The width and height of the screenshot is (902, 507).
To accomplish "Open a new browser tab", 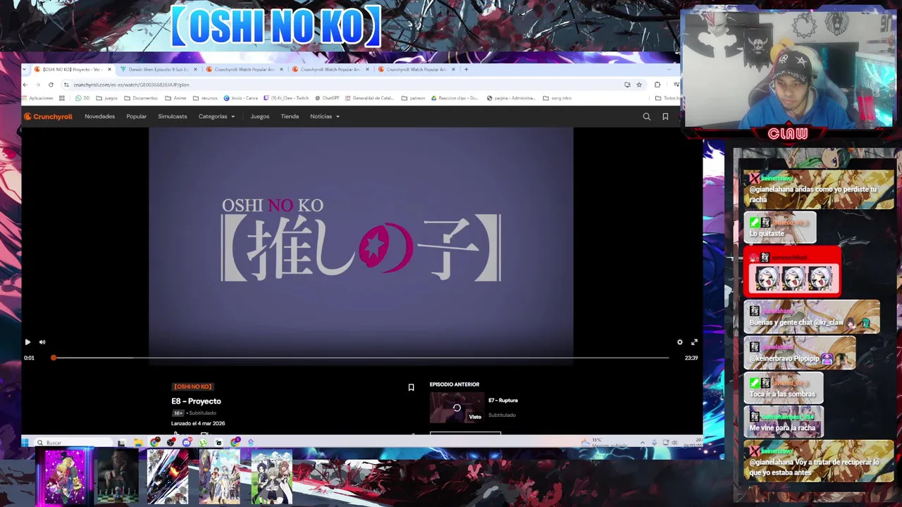I will pos(467,69).
